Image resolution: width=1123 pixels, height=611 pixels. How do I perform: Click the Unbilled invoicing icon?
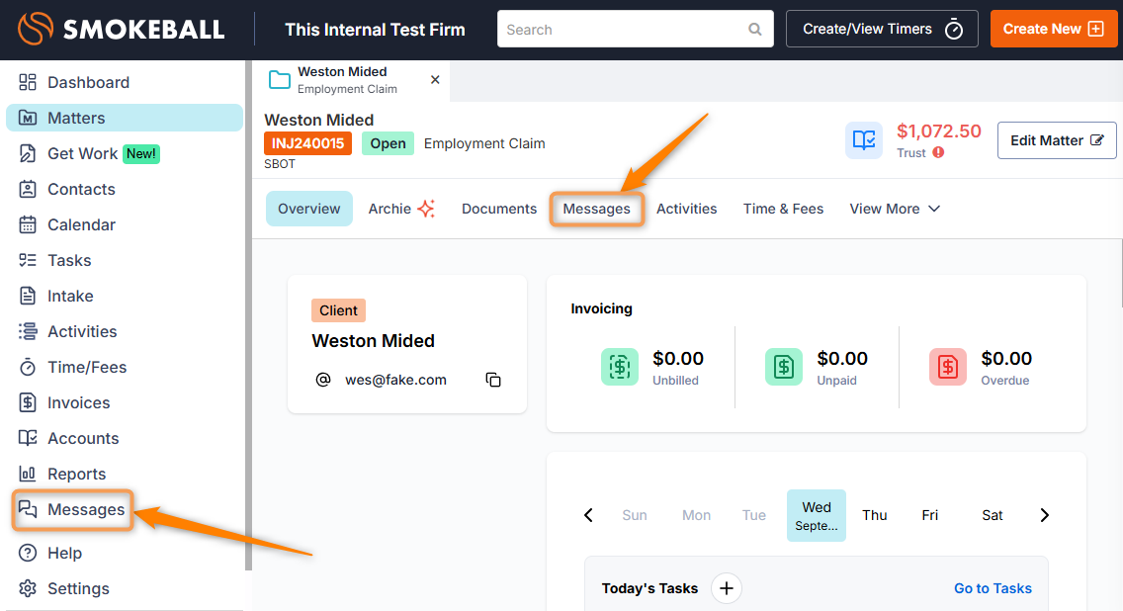click(620, 367)
